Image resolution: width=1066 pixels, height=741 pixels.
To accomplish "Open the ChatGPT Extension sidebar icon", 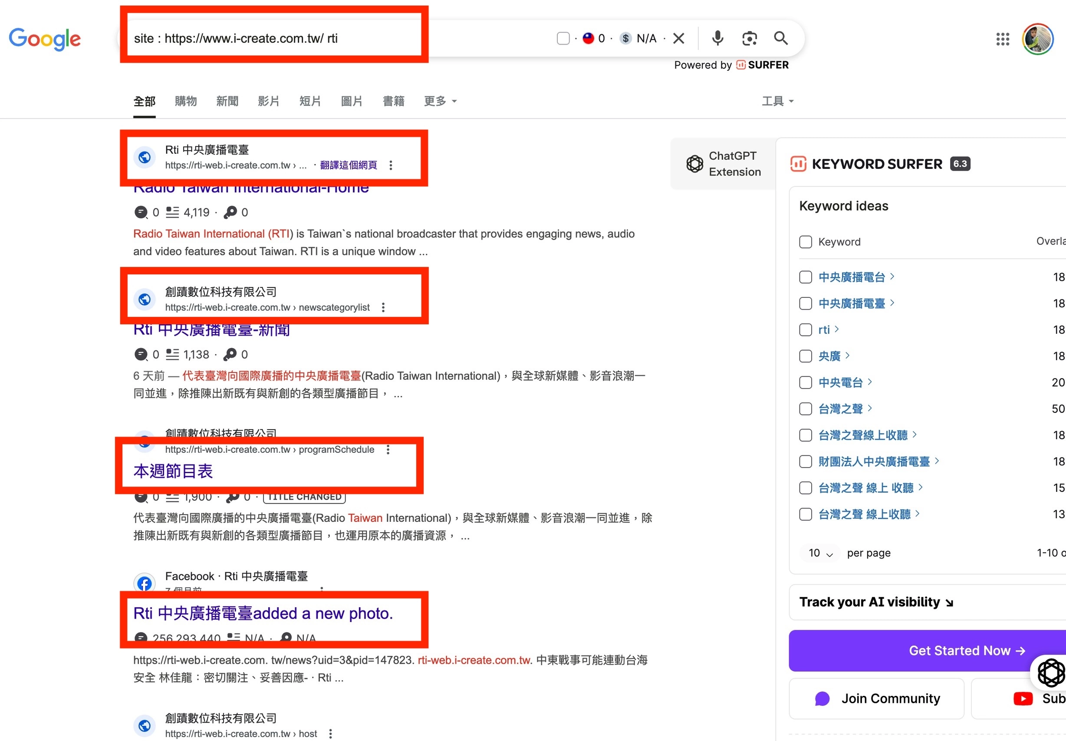I will click(694, 163).
